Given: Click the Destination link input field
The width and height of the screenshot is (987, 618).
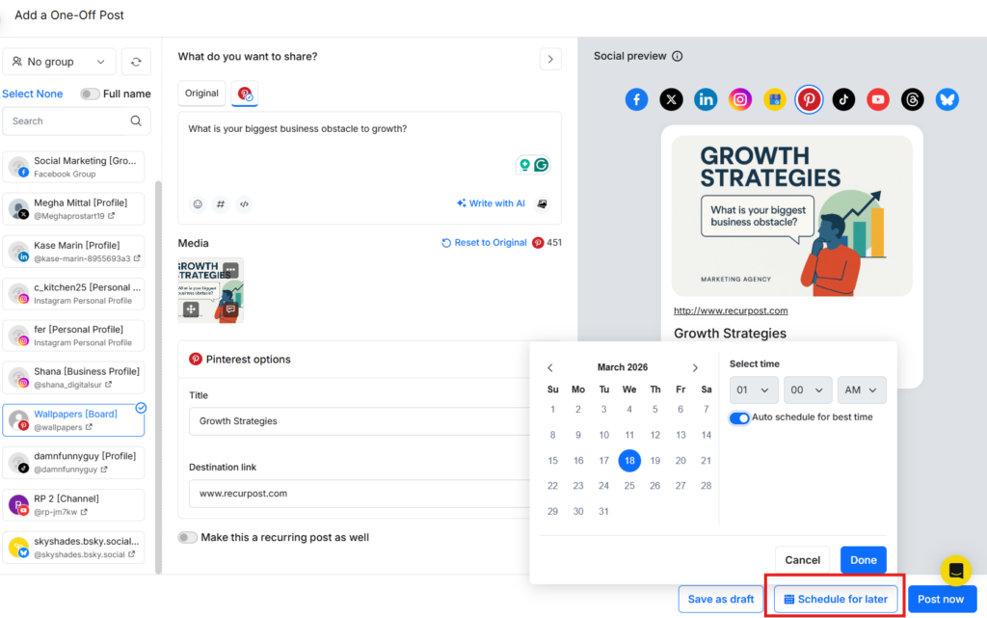Looking at the screenshot, I should tap(357, 494).
